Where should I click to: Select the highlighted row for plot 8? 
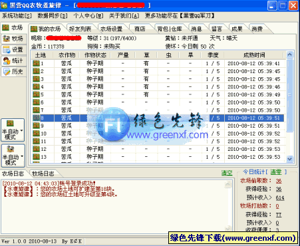pyautogui.click(x=158, y=118)
